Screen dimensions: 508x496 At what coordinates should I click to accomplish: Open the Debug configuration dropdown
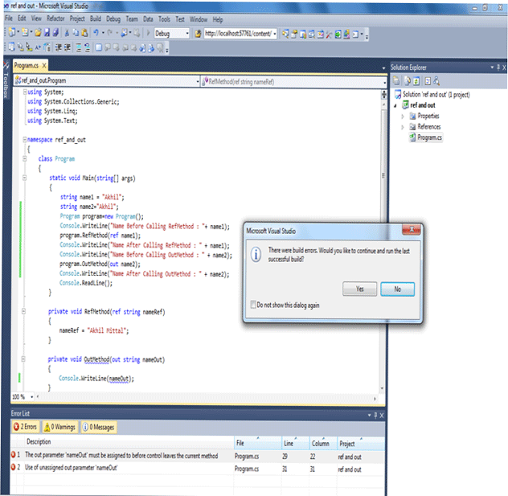[187, 34]
